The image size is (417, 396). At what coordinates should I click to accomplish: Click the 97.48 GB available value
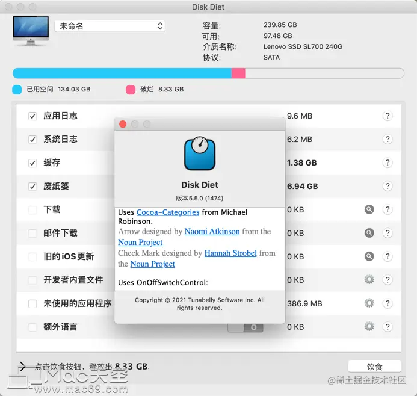point(277,36)
